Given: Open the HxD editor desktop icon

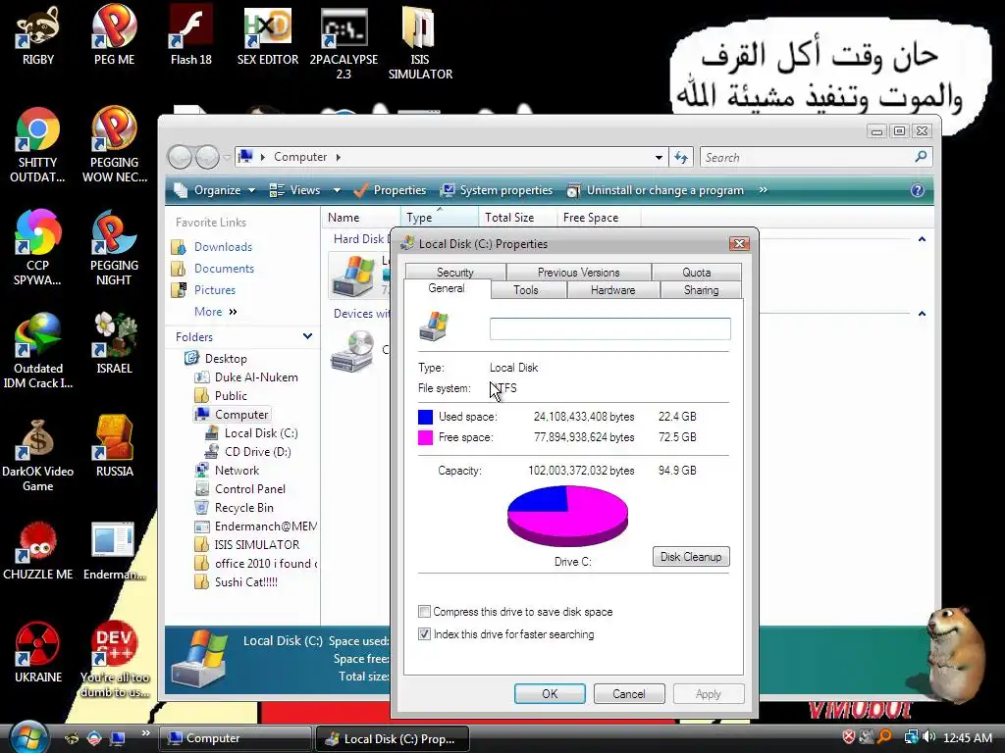Looking at the screenshot, I should pyautogui.click(x=268, y=35).
